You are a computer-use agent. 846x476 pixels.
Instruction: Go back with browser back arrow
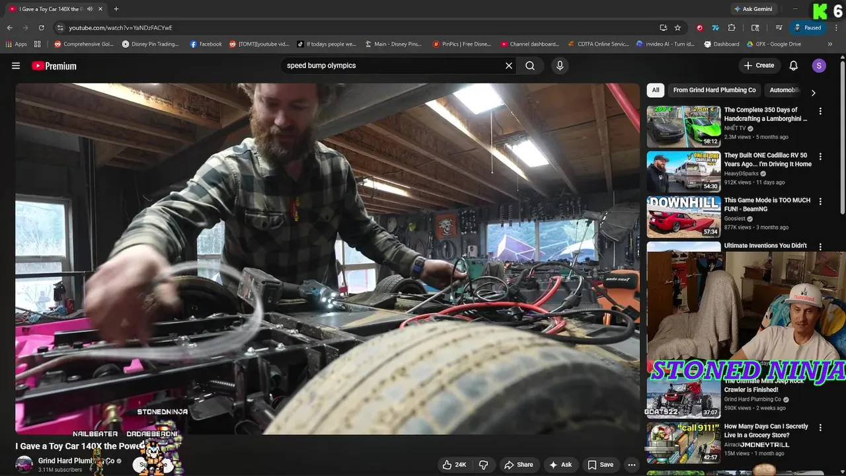point(10,28)
